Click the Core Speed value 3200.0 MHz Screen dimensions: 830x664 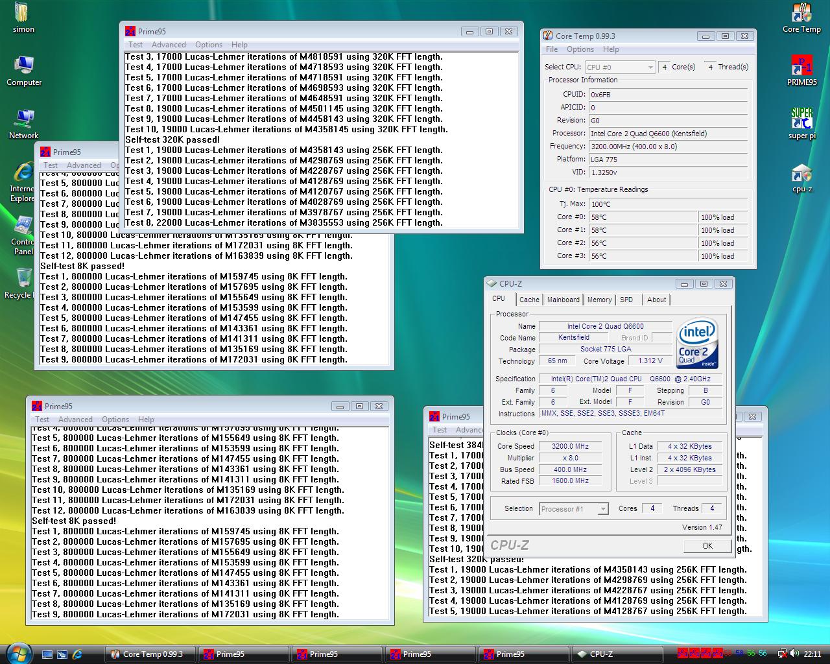570,446
